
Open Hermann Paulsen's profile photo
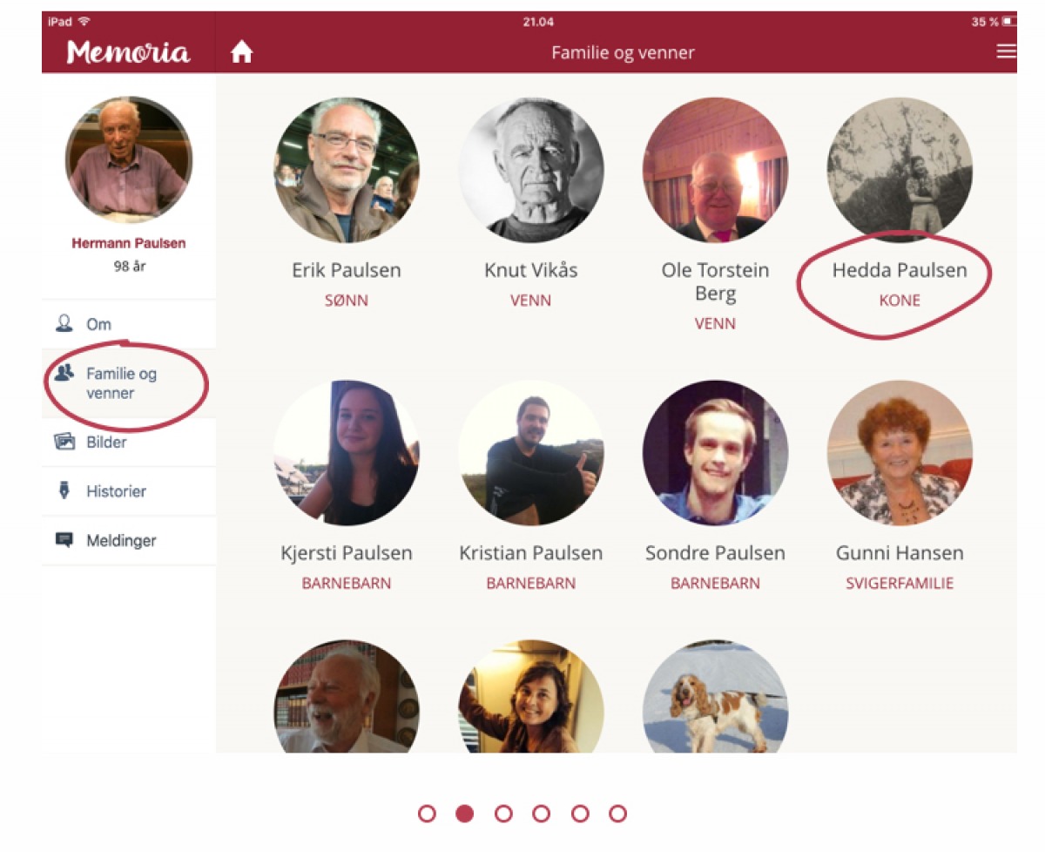[x=129, y=159]
